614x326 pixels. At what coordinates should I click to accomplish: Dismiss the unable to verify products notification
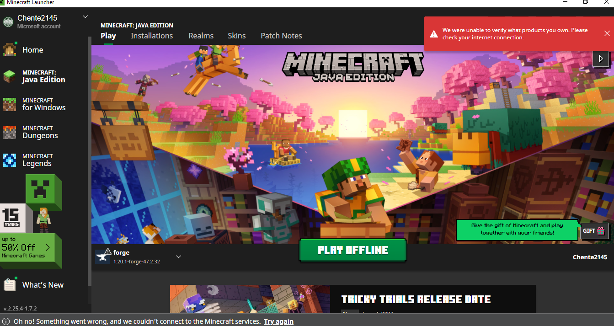pyautogui.click(x=607, y=33)
